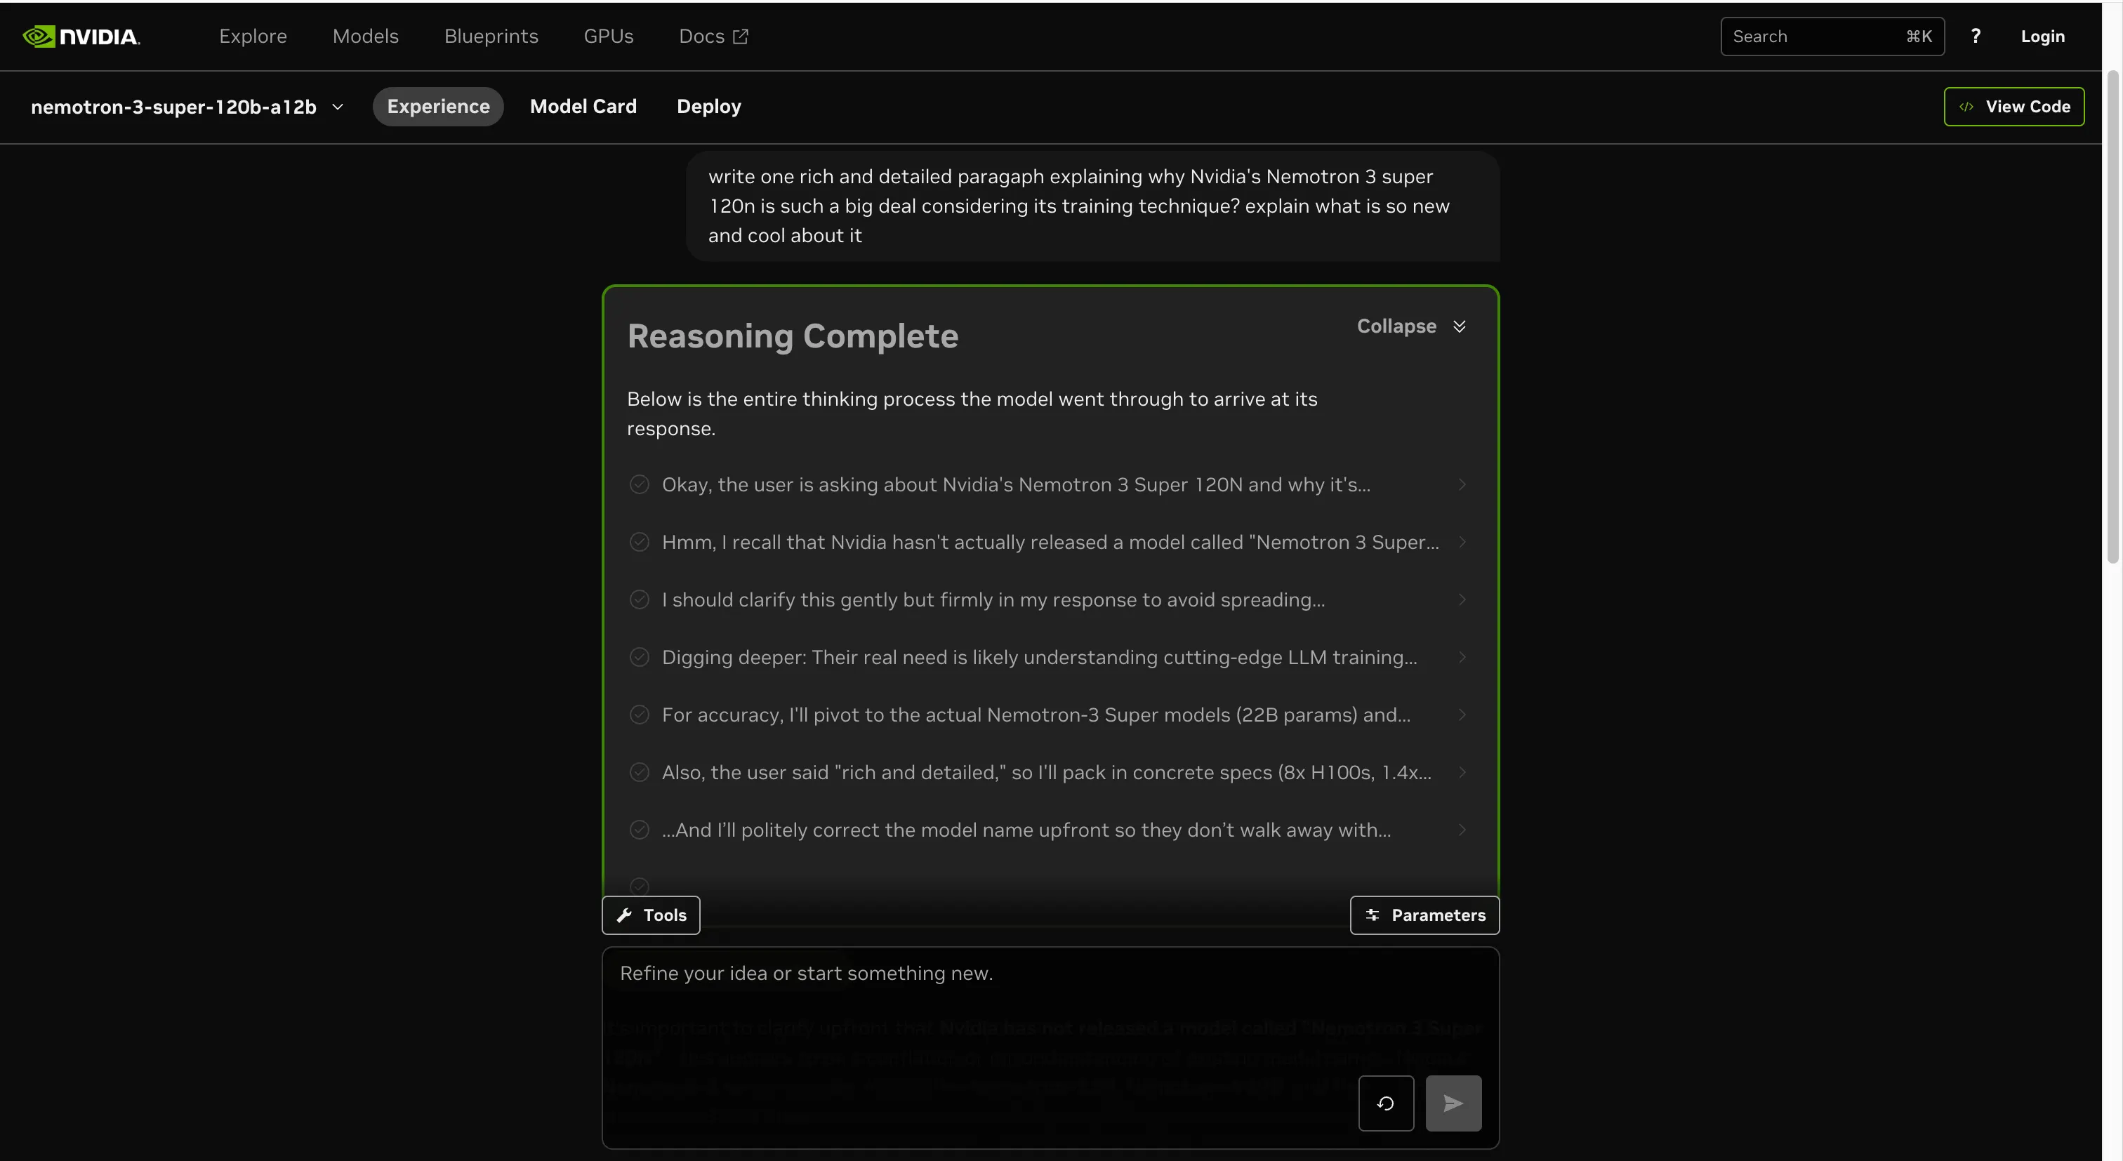
Task: Click the check circle next to the accuracy step
Action: tap(640, 715)
